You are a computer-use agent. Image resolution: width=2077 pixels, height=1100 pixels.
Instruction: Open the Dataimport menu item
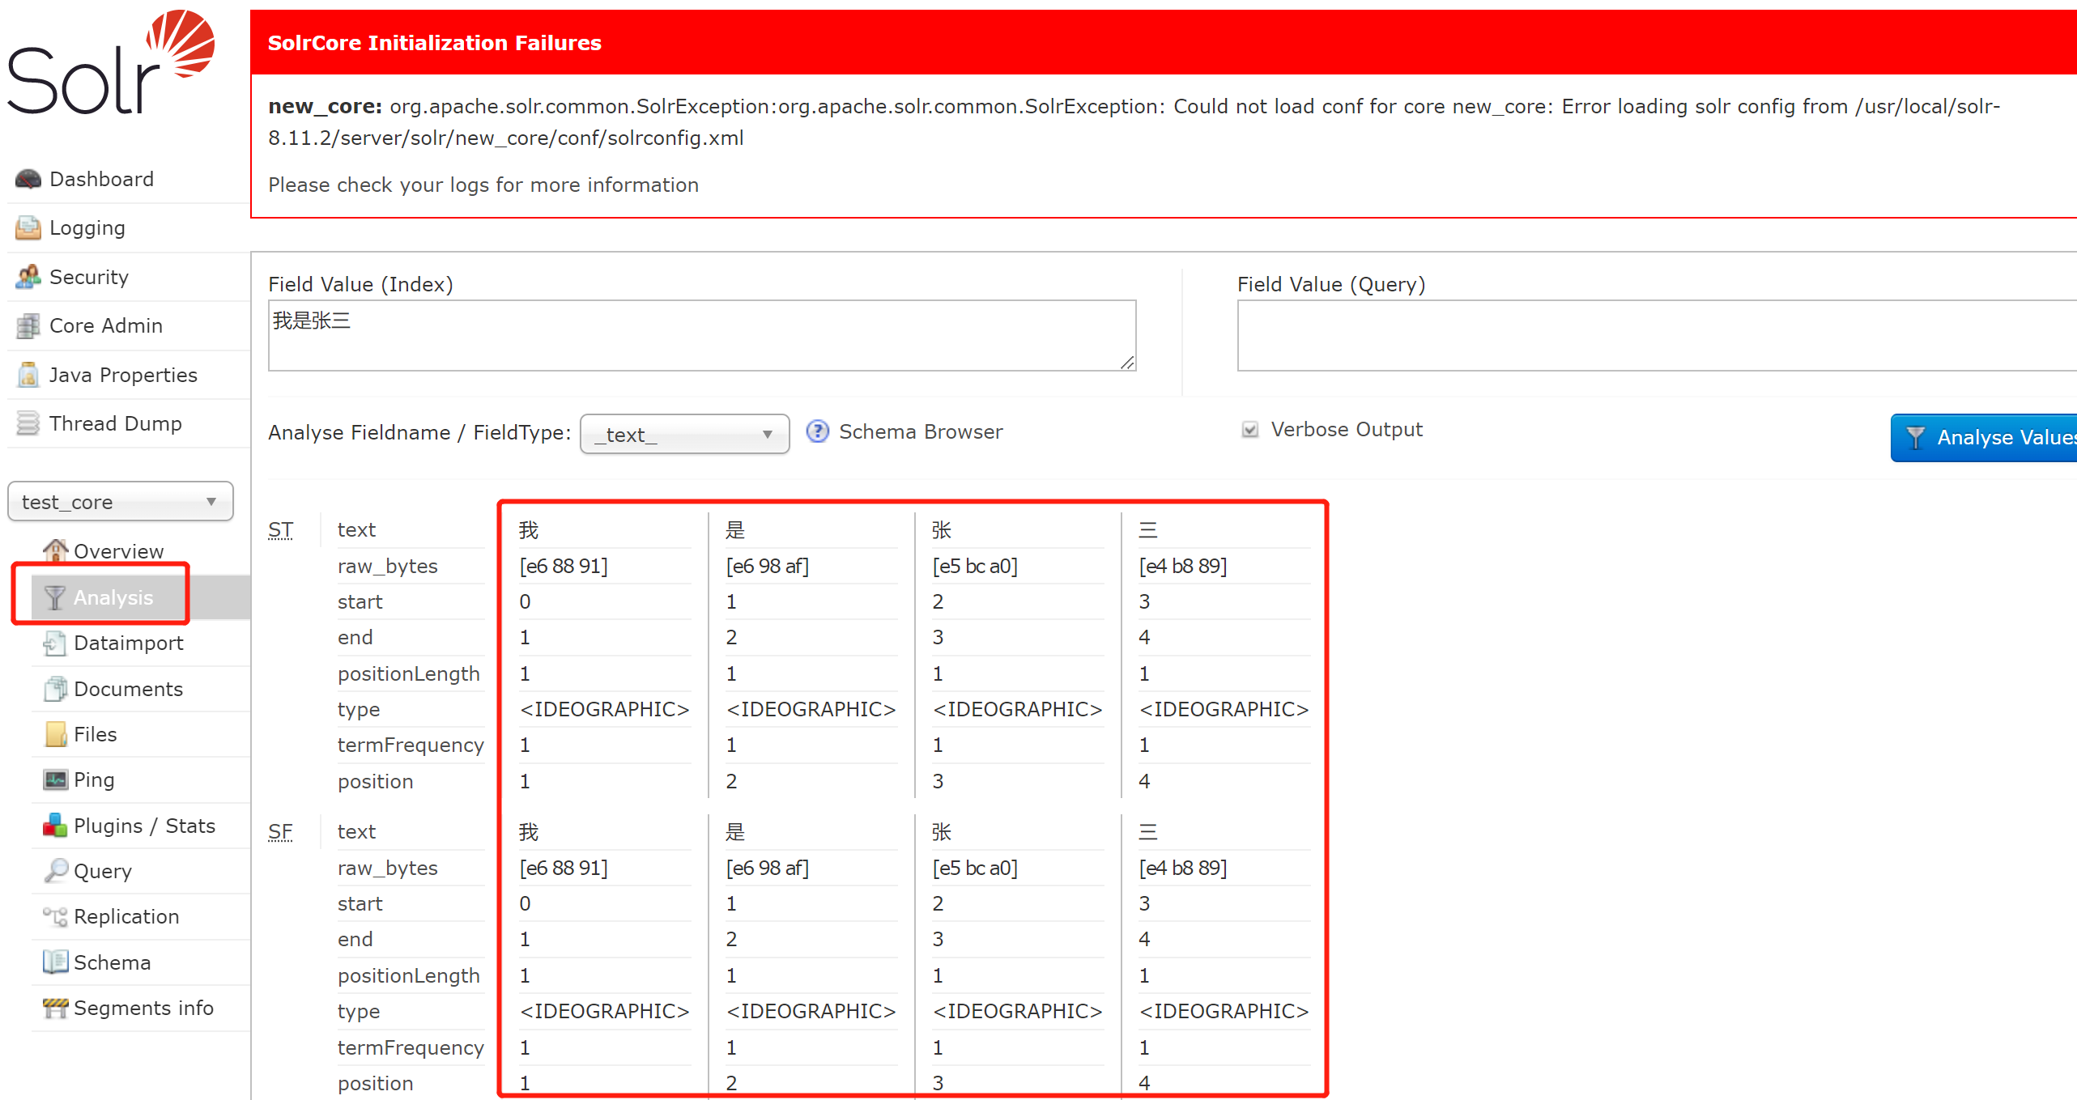coord(128,643)
